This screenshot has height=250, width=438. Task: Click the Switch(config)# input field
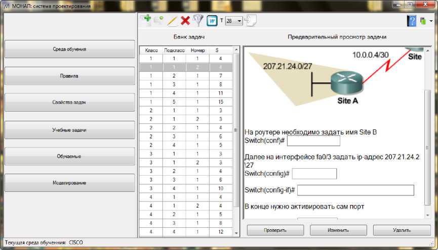[314, 174]
